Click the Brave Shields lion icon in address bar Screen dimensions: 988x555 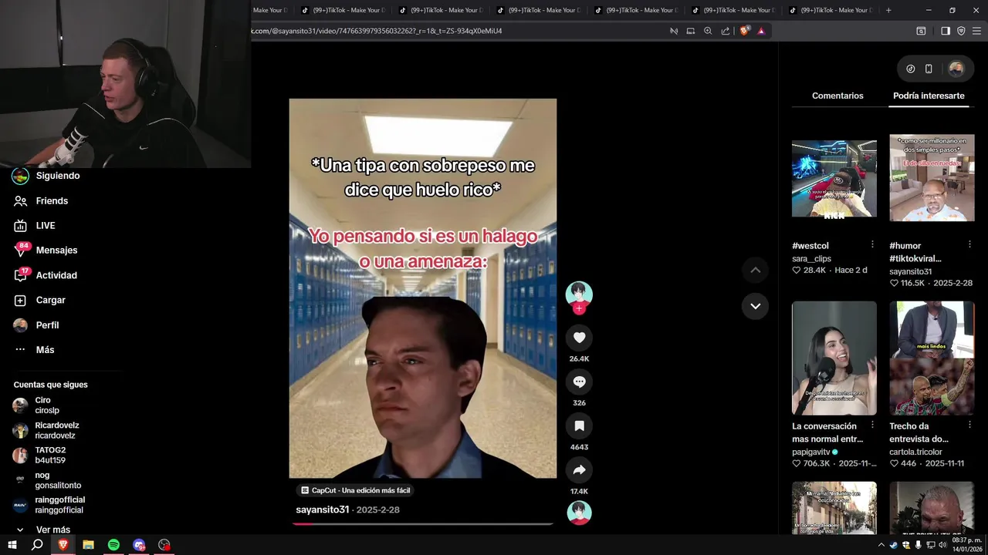pos(744,31)
